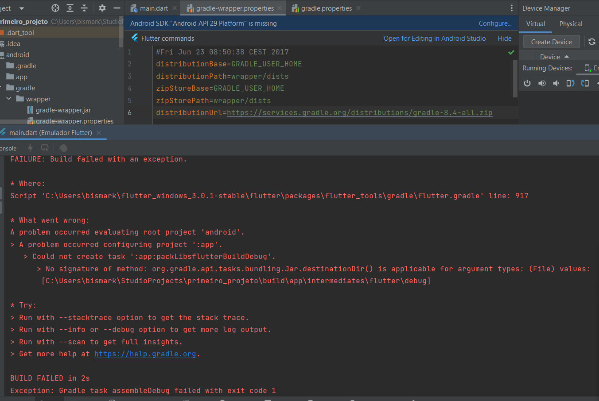Close the main.dart editor tab

click(x=175, y=8)
